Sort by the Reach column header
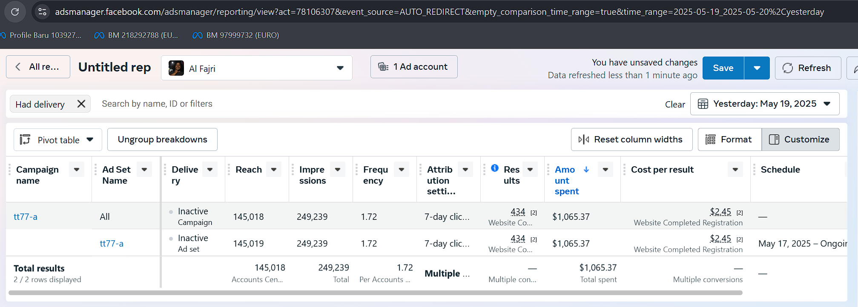Image resolution: width=858 pixels, height=307 pixels. click(249, 170)
